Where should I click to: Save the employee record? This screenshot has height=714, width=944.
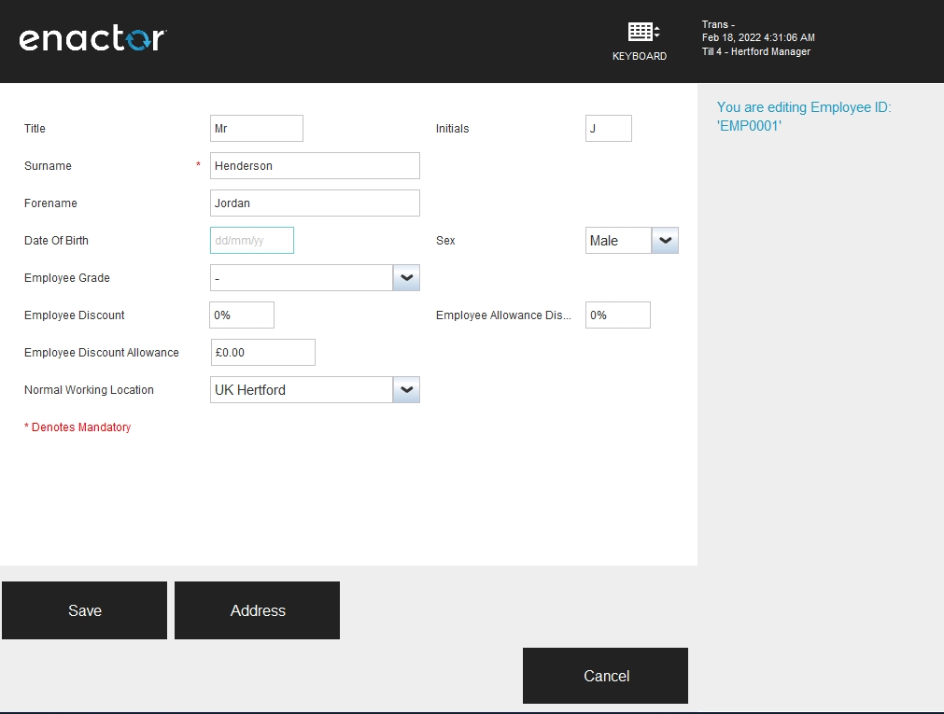coord(84,610)
